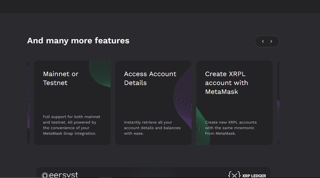The height and width of the screenshot is (178, 320).
Task: Select 'Instantly retrieve all your' description text
Action: tap(152, 128)
